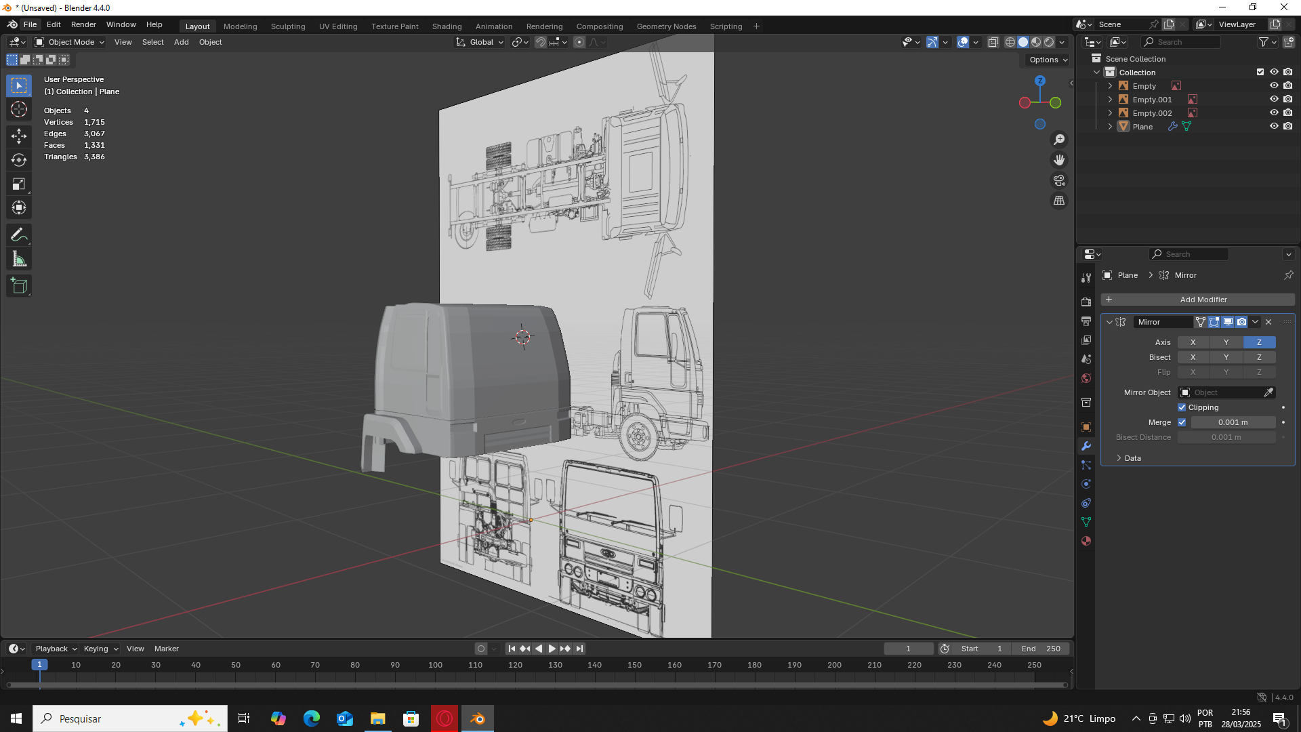Open the Material properties tab
The width and height of the screenshot is (1301, 732).
click(1086, 541)
